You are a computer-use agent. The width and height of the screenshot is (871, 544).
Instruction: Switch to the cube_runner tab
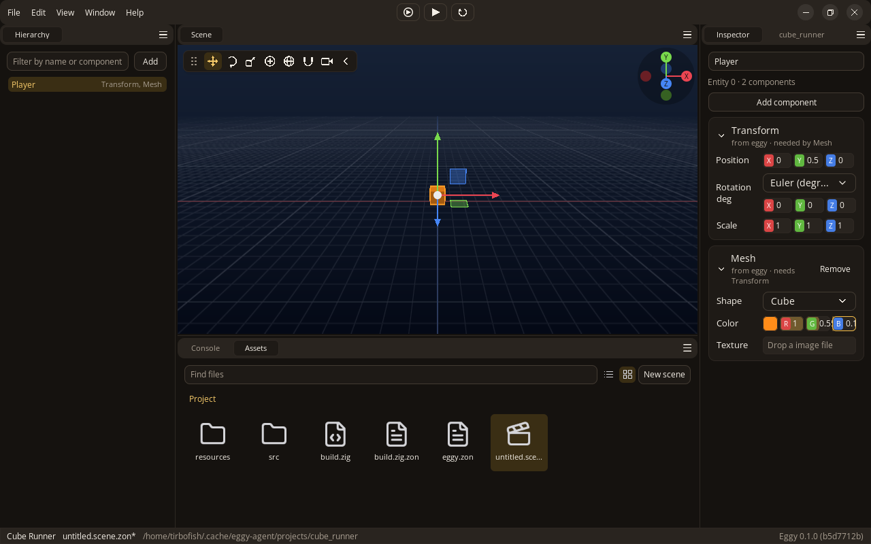coord(802,35)
